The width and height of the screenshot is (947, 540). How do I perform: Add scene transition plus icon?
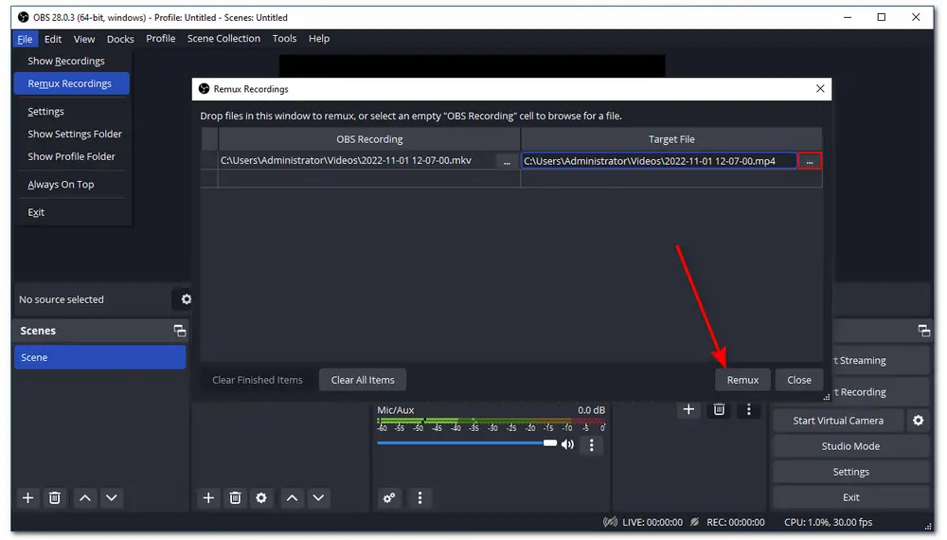[x=688, y=409]
